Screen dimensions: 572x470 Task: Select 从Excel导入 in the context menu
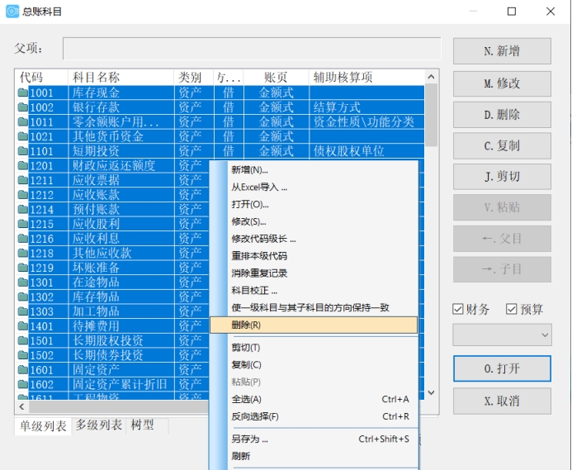(259, 187)
